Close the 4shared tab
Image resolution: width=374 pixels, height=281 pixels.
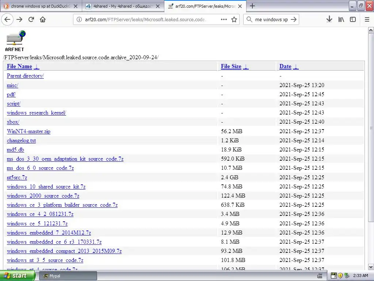pyautogui.click(x=158, y=6)
